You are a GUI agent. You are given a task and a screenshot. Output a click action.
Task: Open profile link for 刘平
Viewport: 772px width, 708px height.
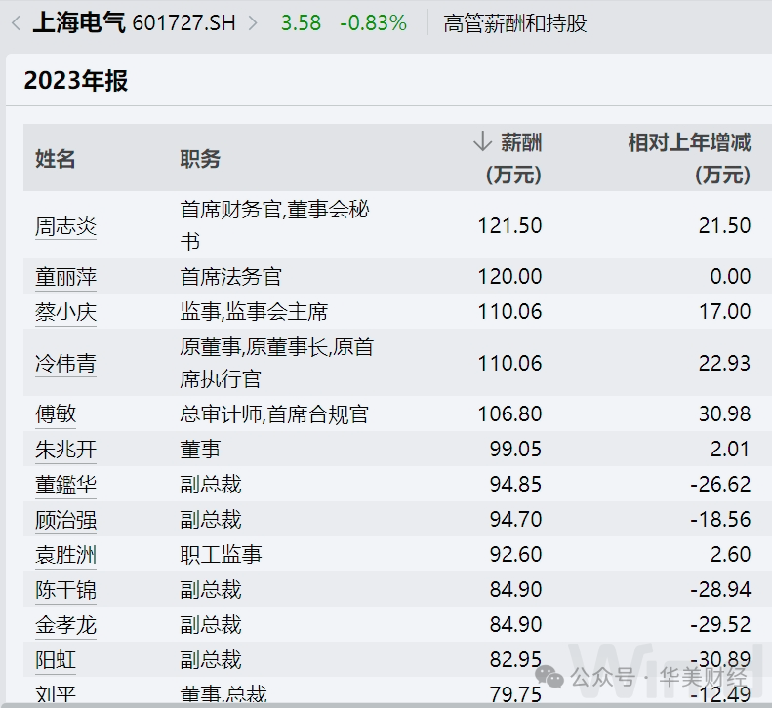click(56, 694)
